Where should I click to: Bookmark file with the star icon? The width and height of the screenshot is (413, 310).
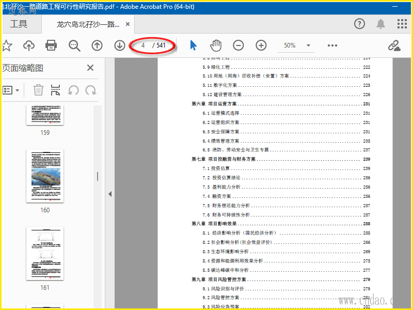click(x=7, y=45)
